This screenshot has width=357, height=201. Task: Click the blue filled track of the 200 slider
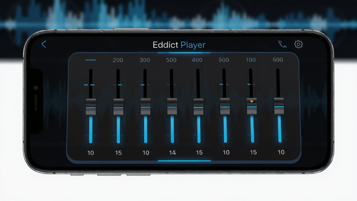(x=119, y=129)
